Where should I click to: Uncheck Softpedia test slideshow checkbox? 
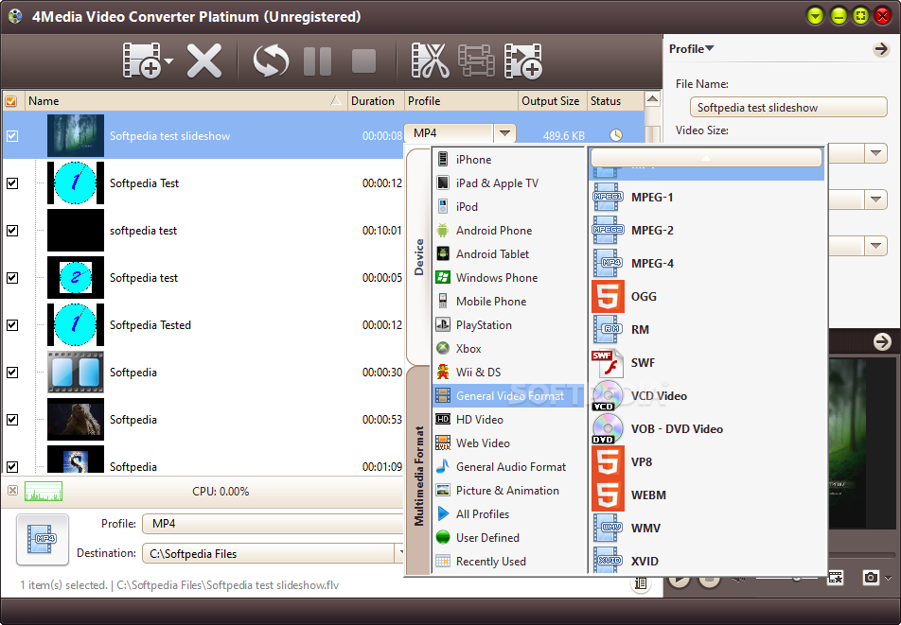coord(12,136)
